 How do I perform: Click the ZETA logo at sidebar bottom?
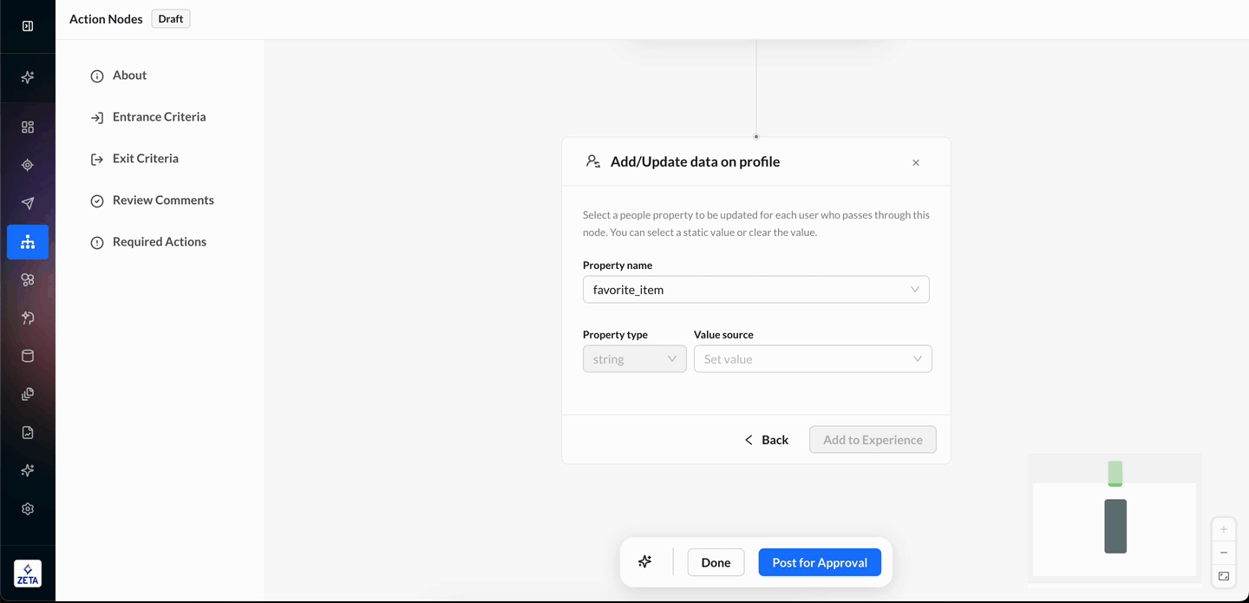point(28,574)
